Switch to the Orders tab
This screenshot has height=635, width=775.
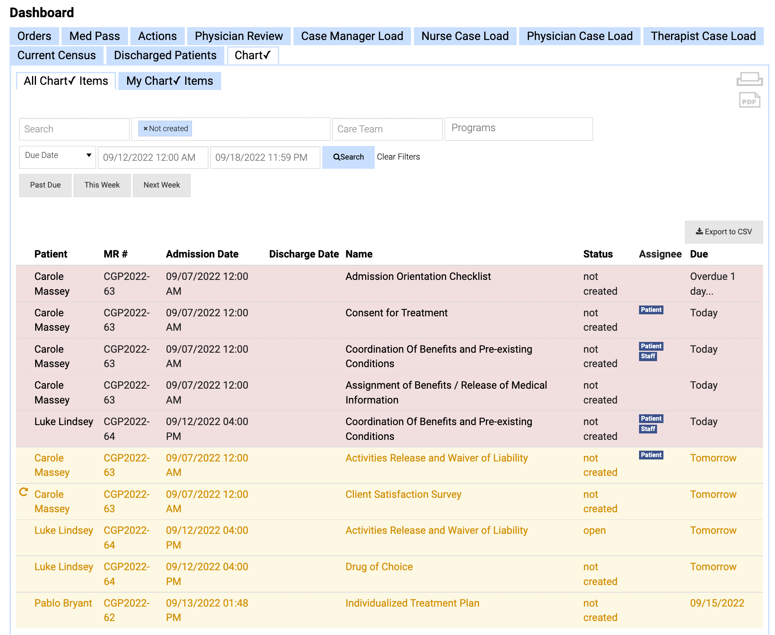[34, 36]
